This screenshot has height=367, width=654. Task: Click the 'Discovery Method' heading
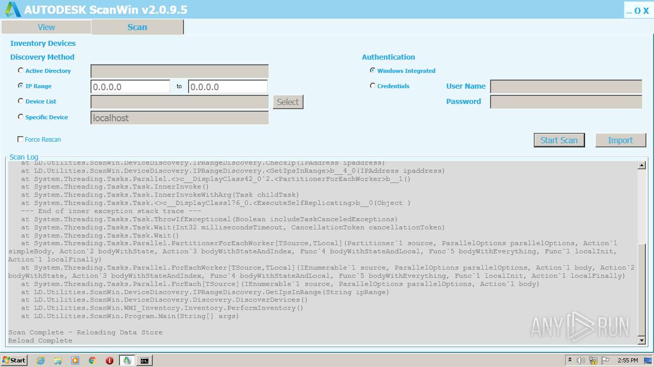[42, 57]
